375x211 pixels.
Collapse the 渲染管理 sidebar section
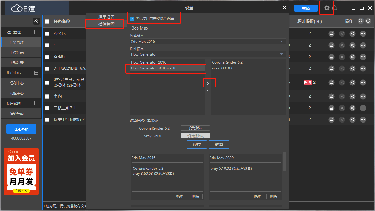point(36,32)
